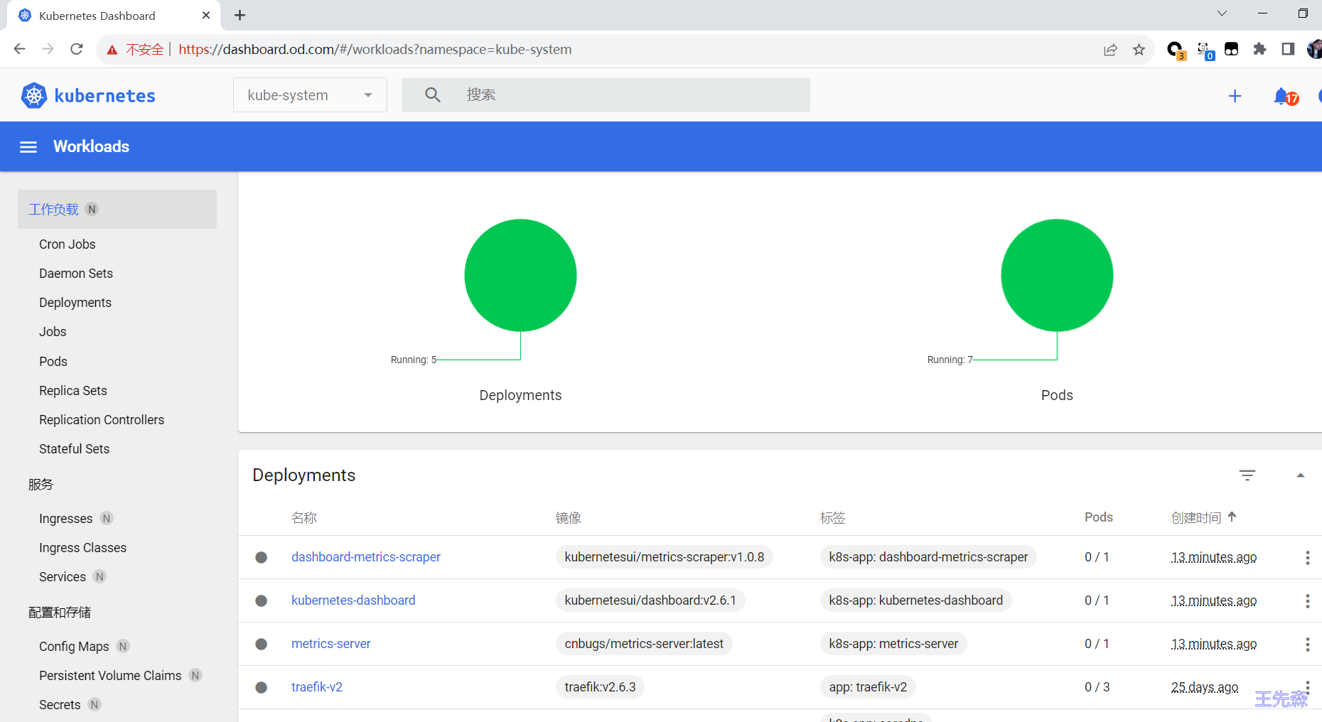
Task: Click the Kubernetes logo icon
Action: tap(33, 95)
